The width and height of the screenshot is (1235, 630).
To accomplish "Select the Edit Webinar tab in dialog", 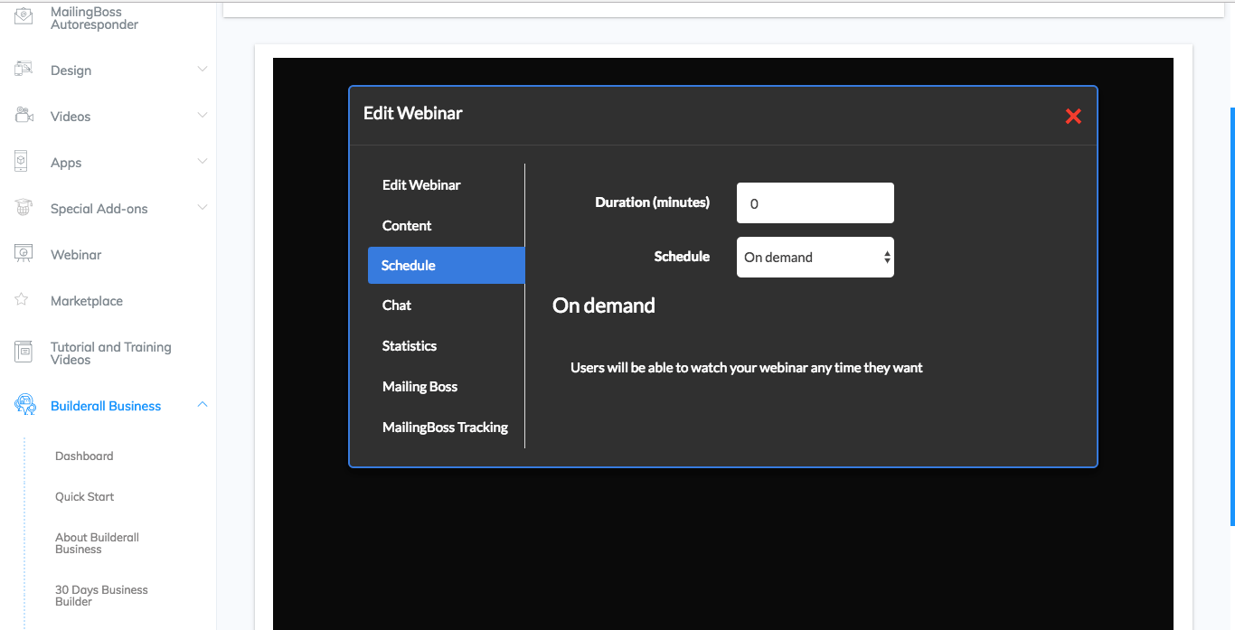I will (421, 184).
